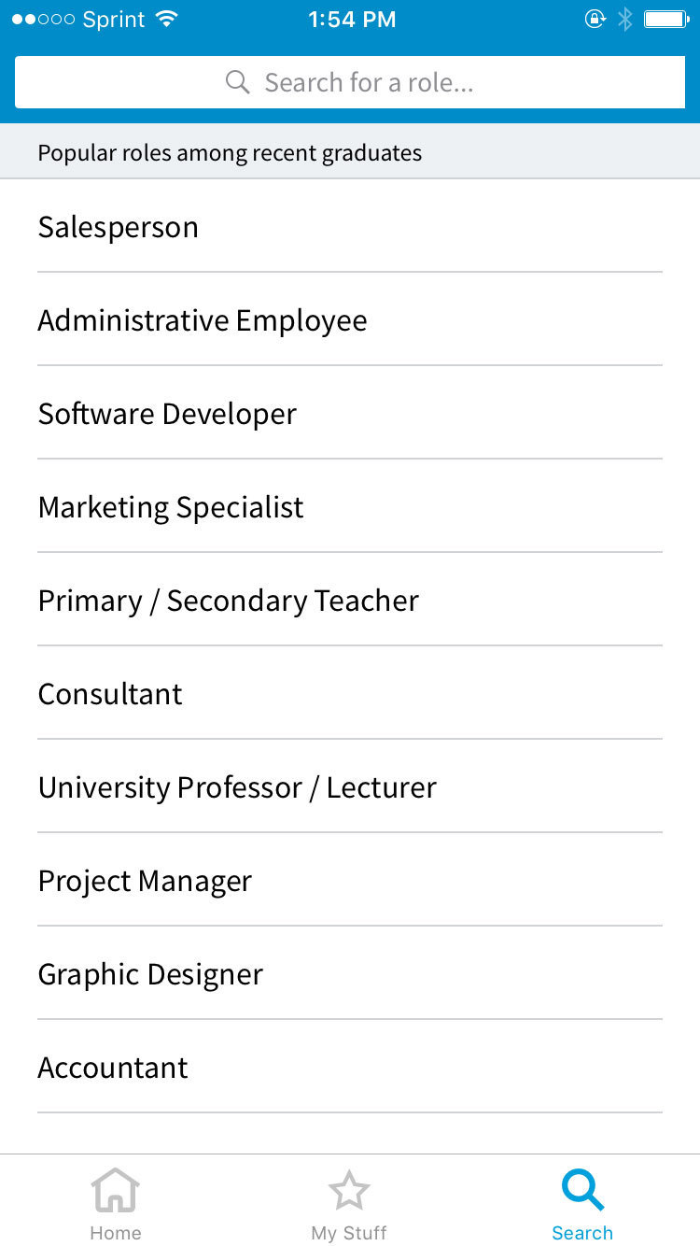Open the Home tab house icon
700x1246 pixels.
tap(116, 1192)
